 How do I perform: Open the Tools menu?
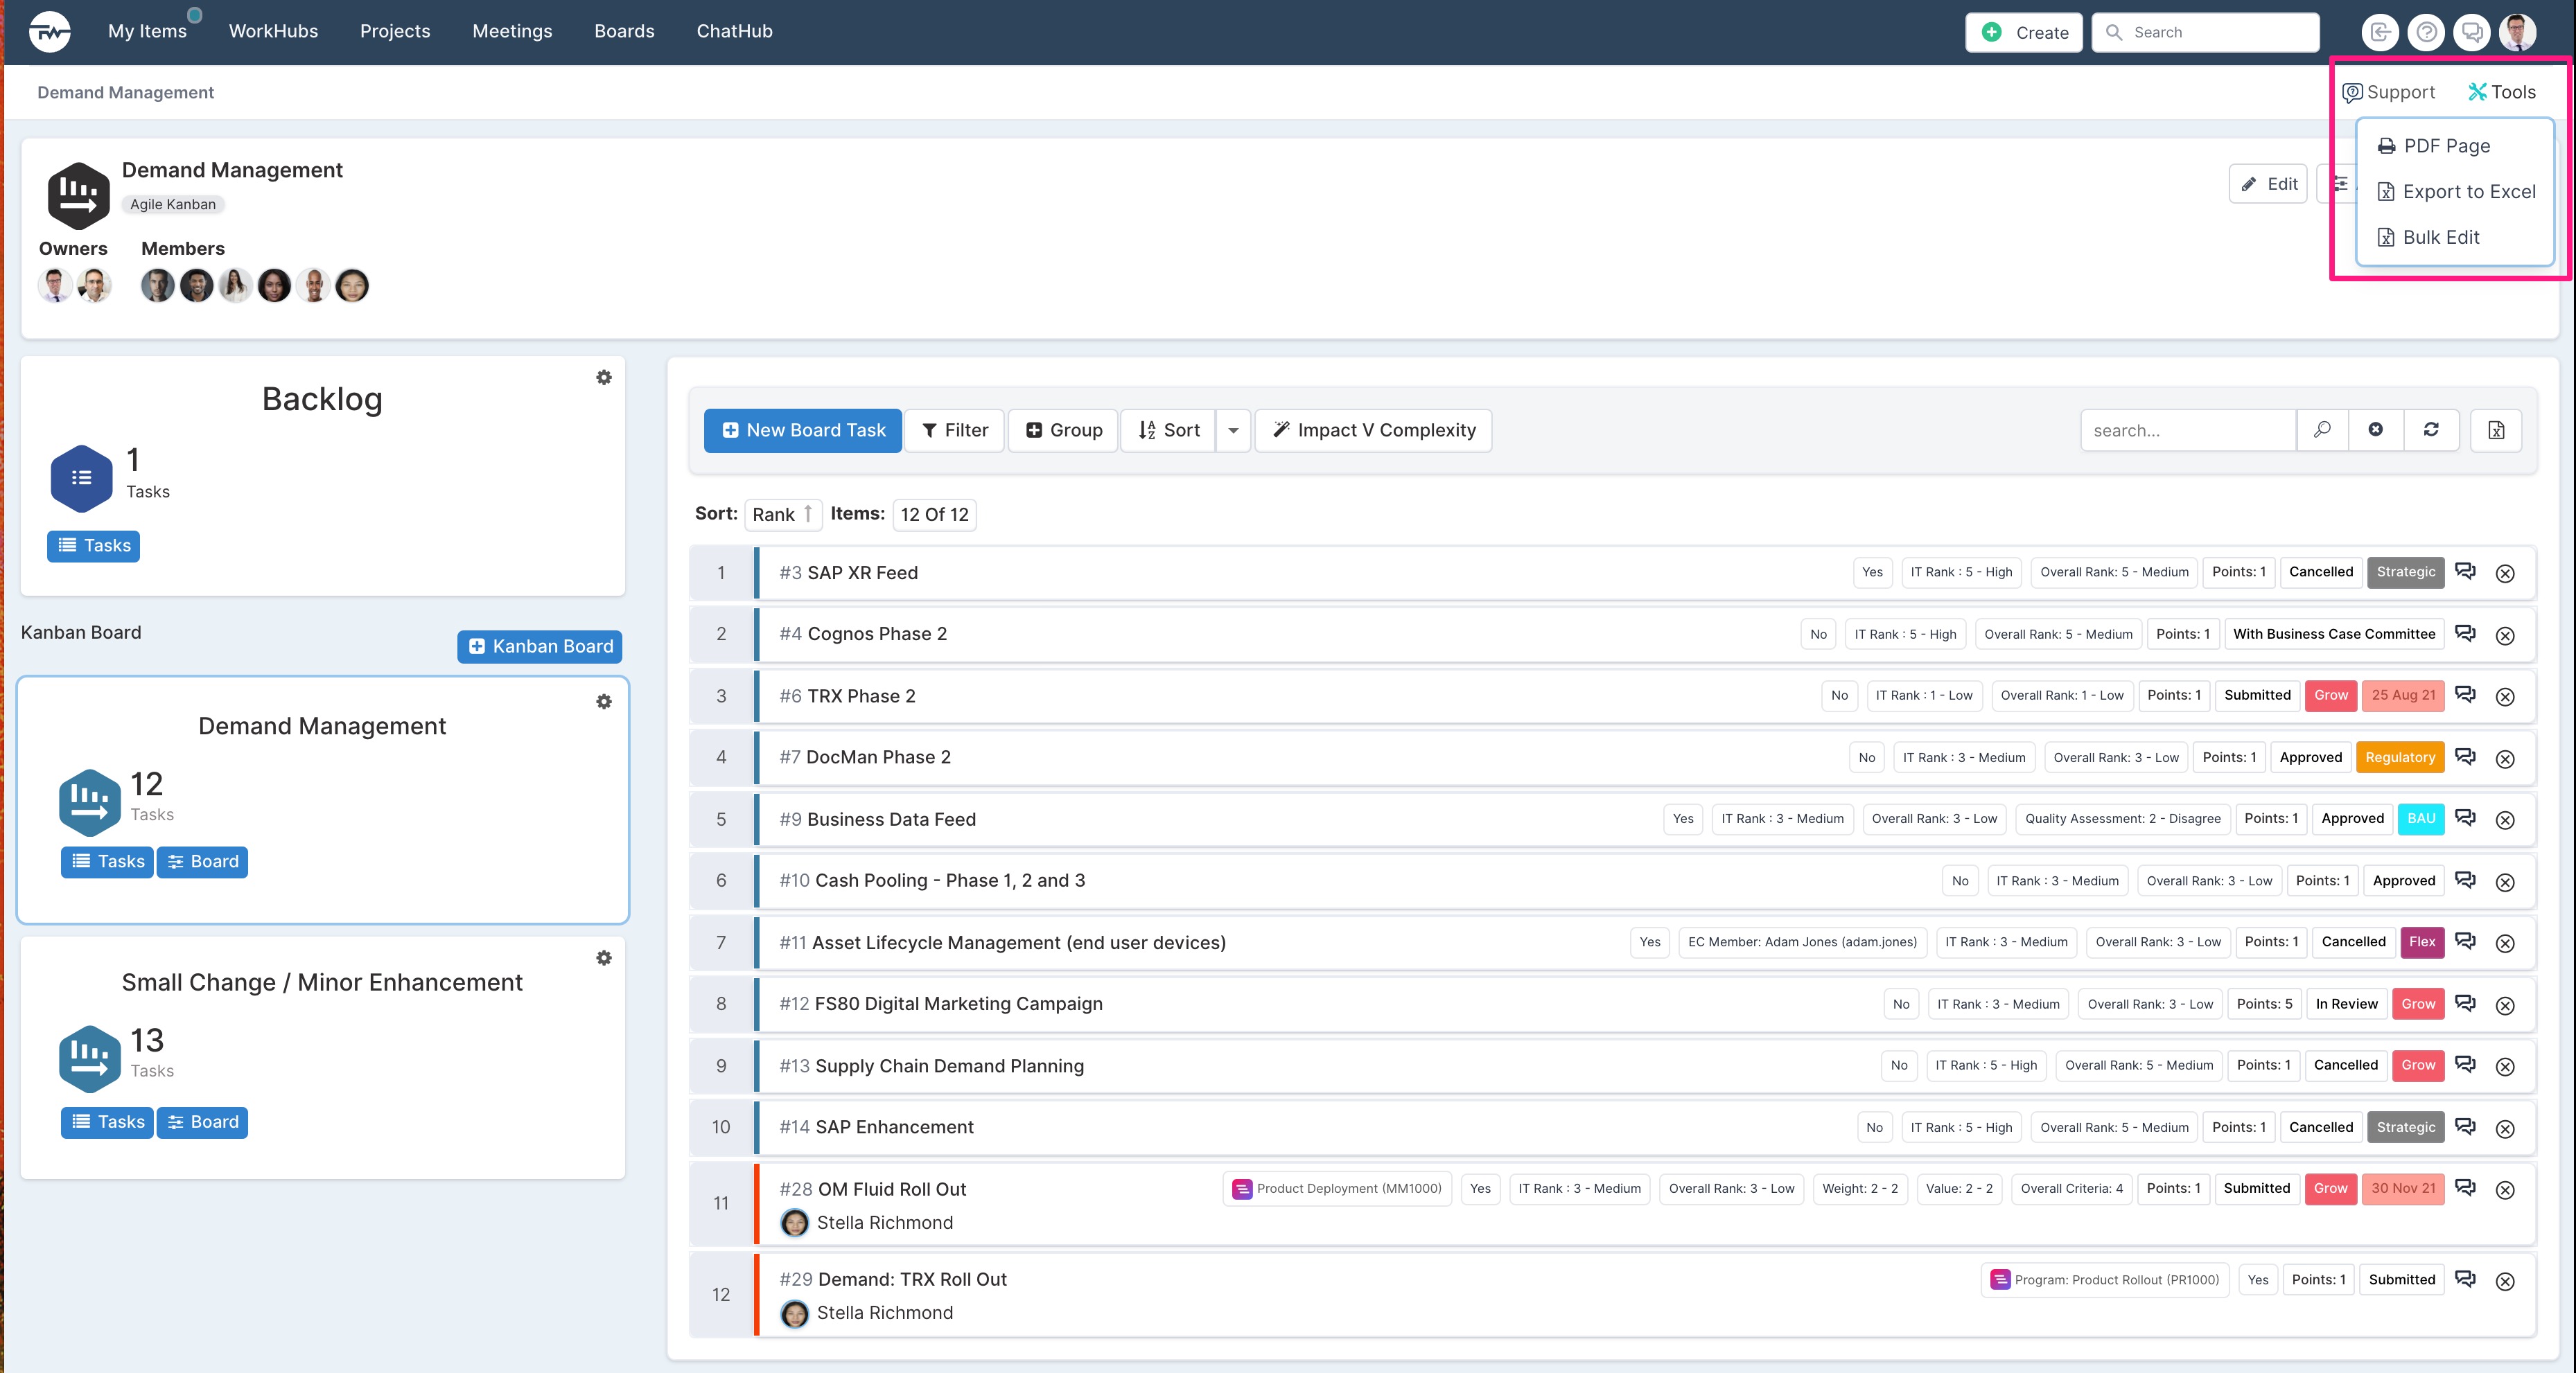(x=2502, y=92)
